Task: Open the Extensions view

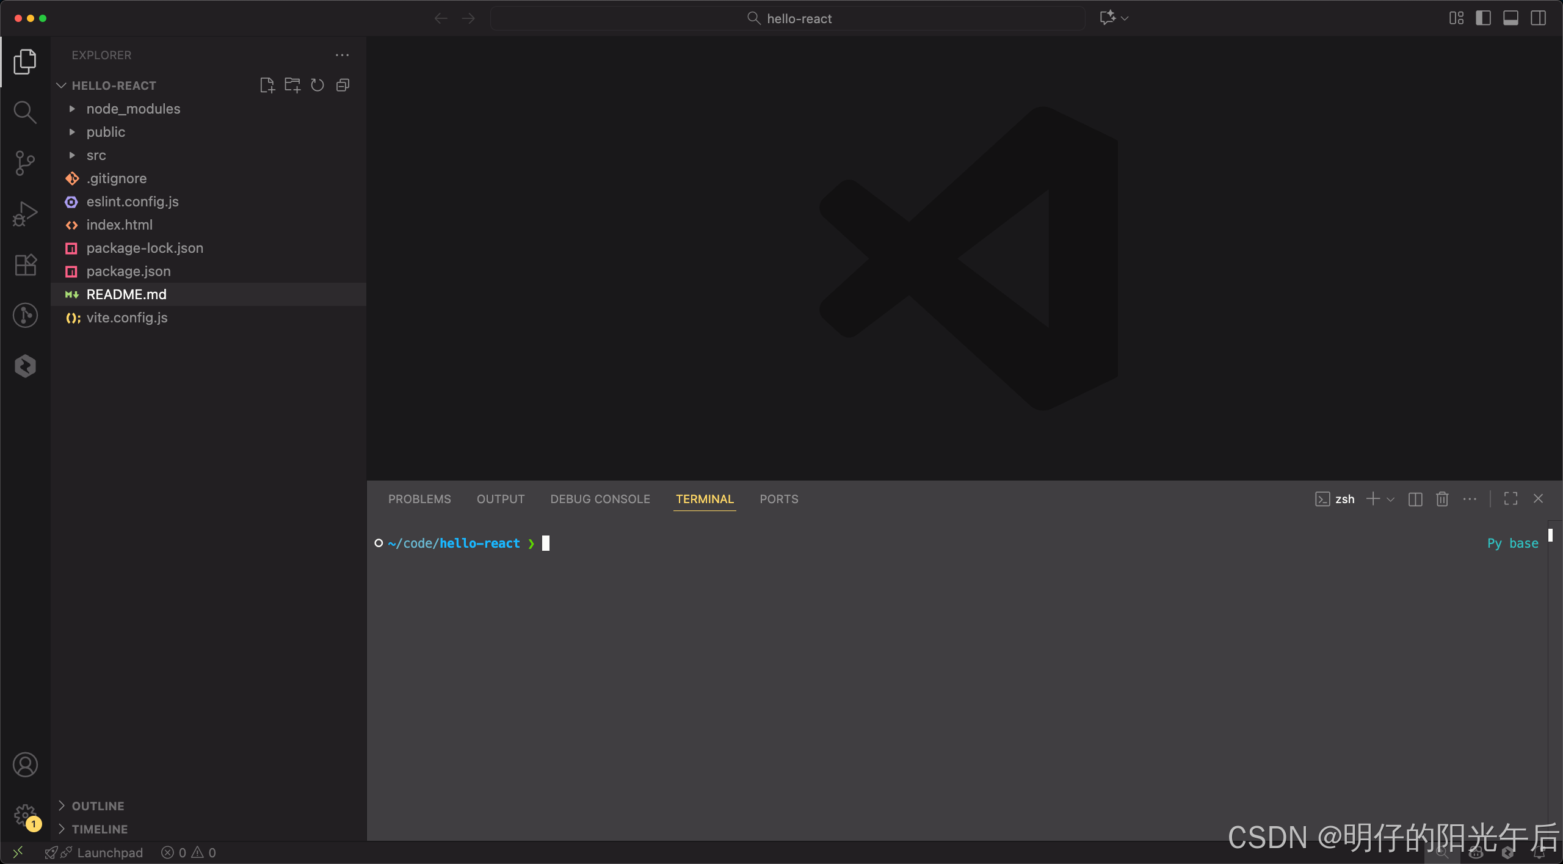Action: tap(25, 265)
